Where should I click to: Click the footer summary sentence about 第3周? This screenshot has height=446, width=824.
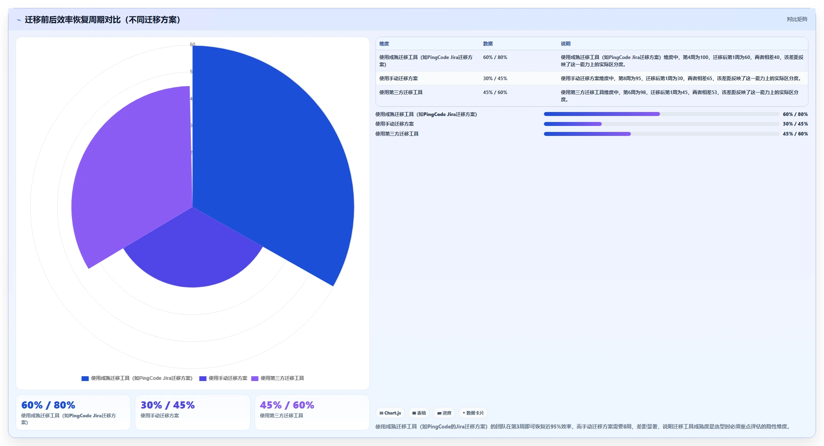583,426
